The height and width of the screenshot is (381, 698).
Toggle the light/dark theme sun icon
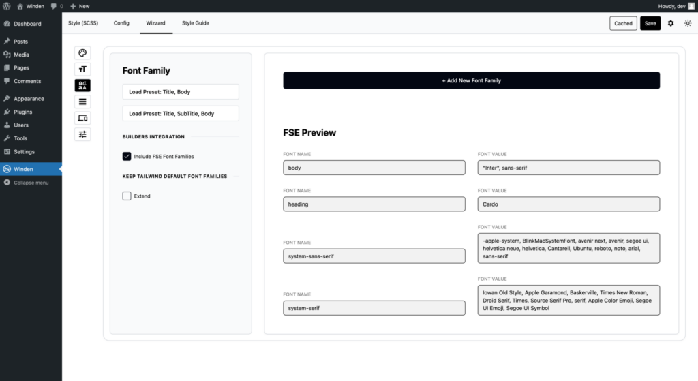[x=688, y=23]
